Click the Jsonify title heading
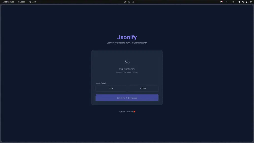 [127, 37]
